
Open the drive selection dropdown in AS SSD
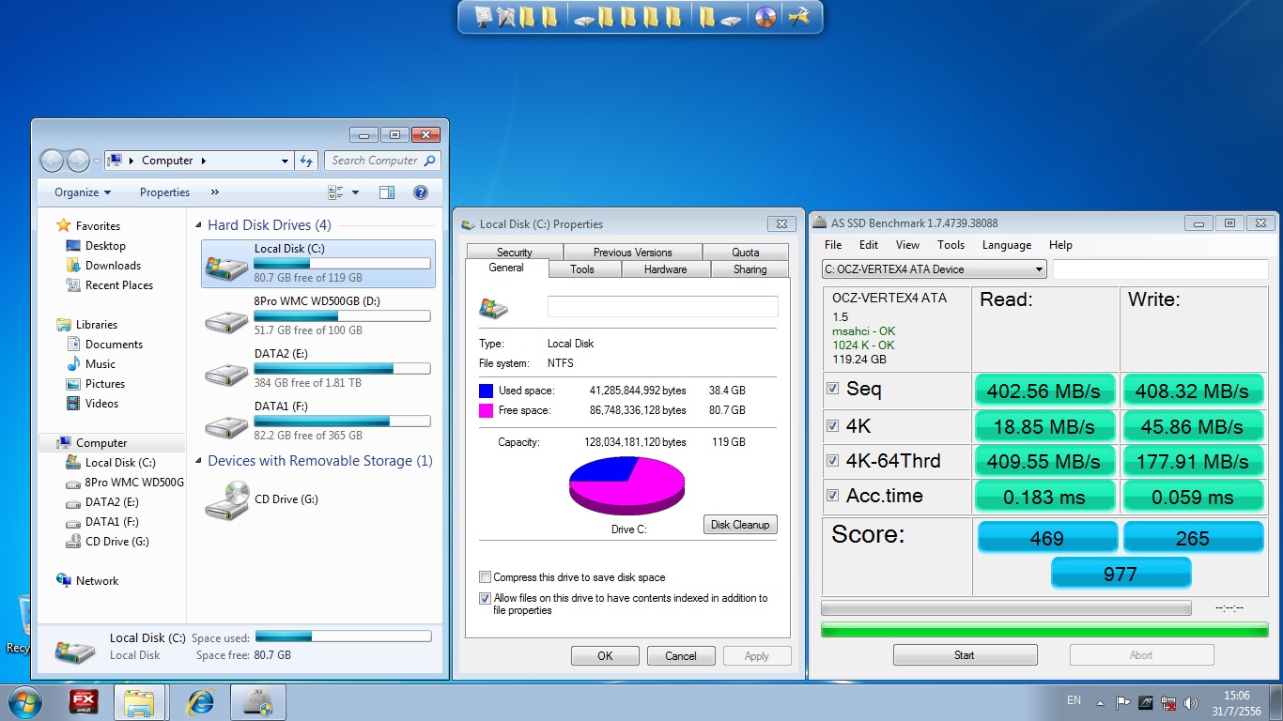[x=1039, y=269]
